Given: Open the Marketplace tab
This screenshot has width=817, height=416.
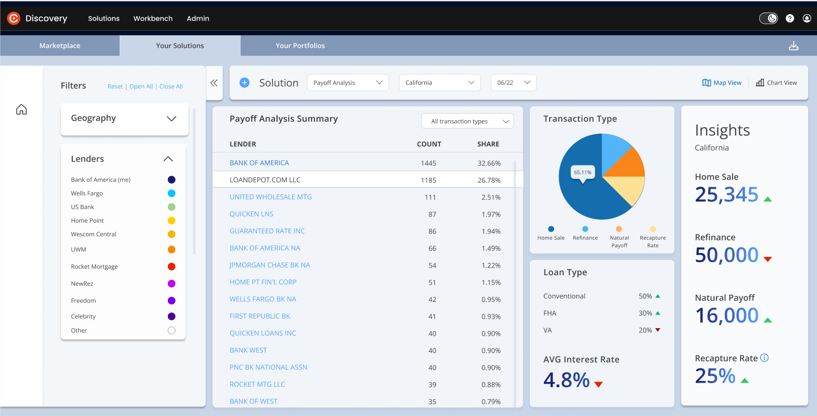Looking at the screenshot, I should 60,45.
